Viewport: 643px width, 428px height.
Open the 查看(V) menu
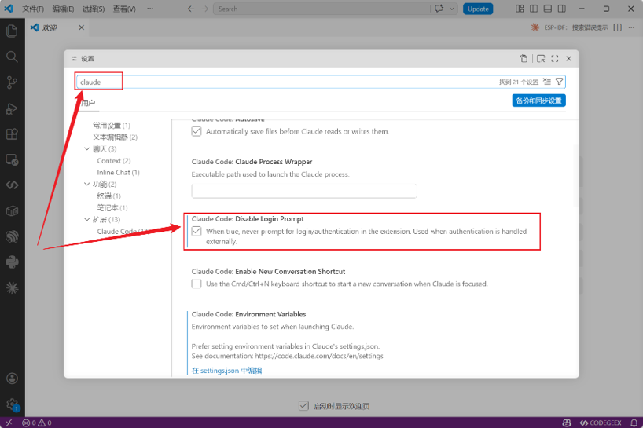[x=124, y=9]
